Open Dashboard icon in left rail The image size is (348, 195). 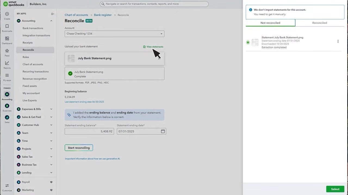(7, 38)
